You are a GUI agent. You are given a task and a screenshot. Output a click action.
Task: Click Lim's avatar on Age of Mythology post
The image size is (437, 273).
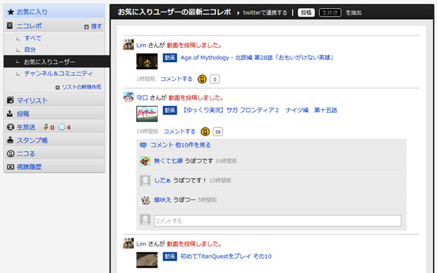point(128,44)
